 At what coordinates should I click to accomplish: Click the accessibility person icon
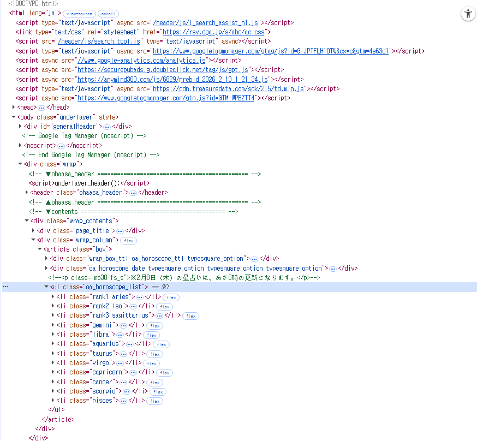468,14
